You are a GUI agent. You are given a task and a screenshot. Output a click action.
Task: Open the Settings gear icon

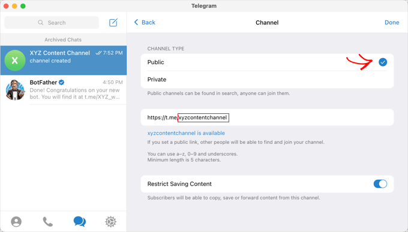click(x=110, y=222)
